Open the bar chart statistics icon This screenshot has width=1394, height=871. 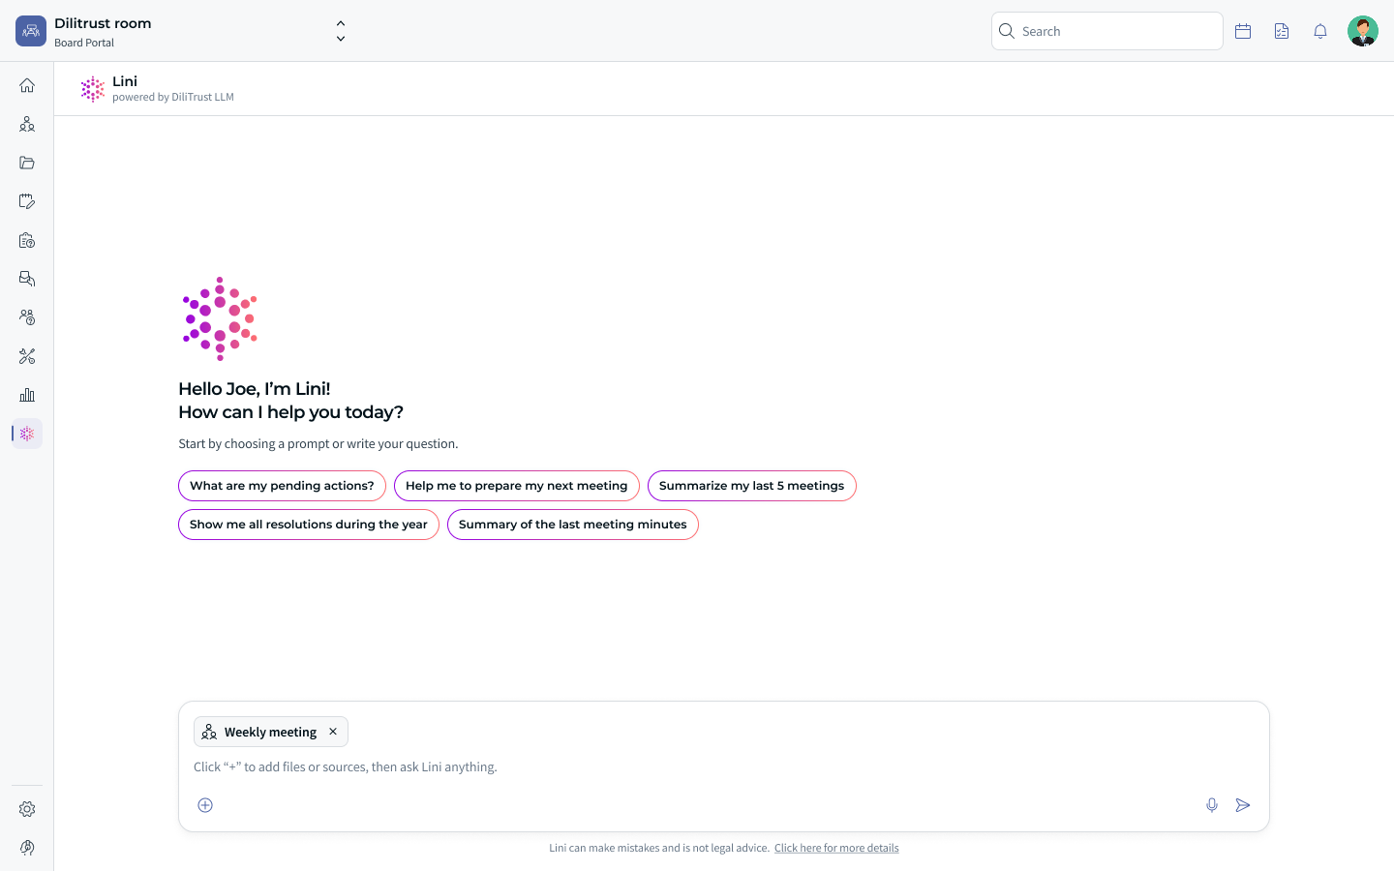point(27,395)
